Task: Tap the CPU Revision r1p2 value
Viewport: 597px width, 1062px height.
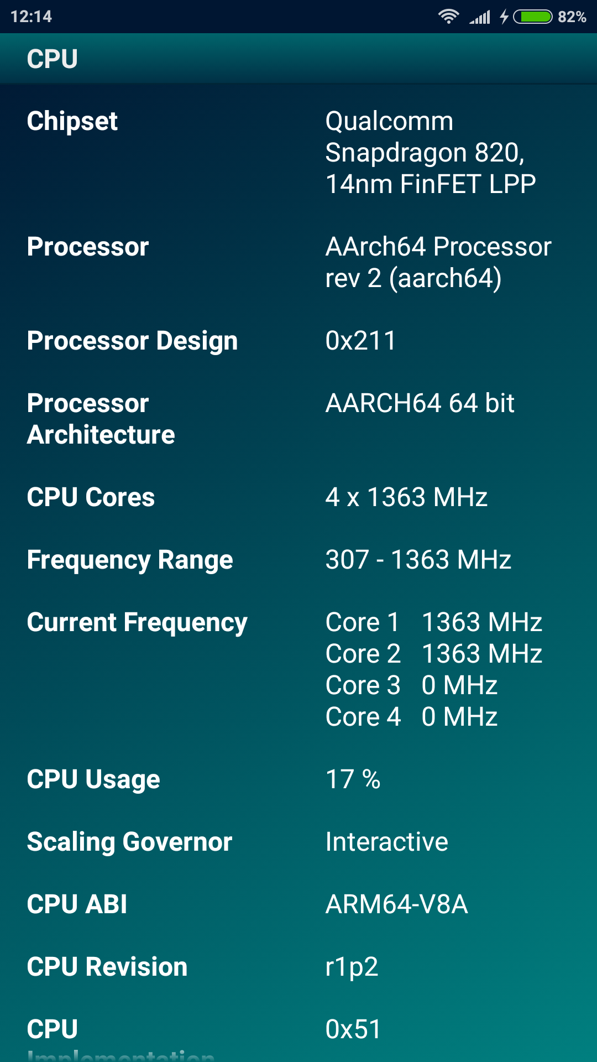Action: tap(352, 967)
